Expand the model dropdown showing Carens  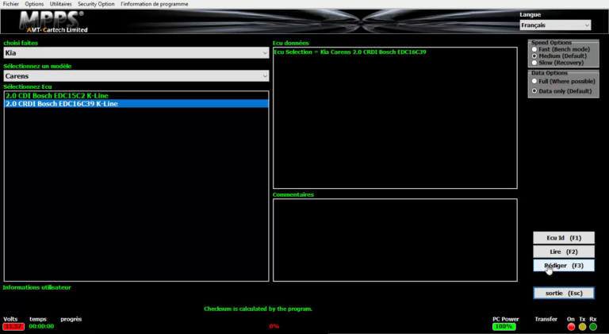pos(136,75)
